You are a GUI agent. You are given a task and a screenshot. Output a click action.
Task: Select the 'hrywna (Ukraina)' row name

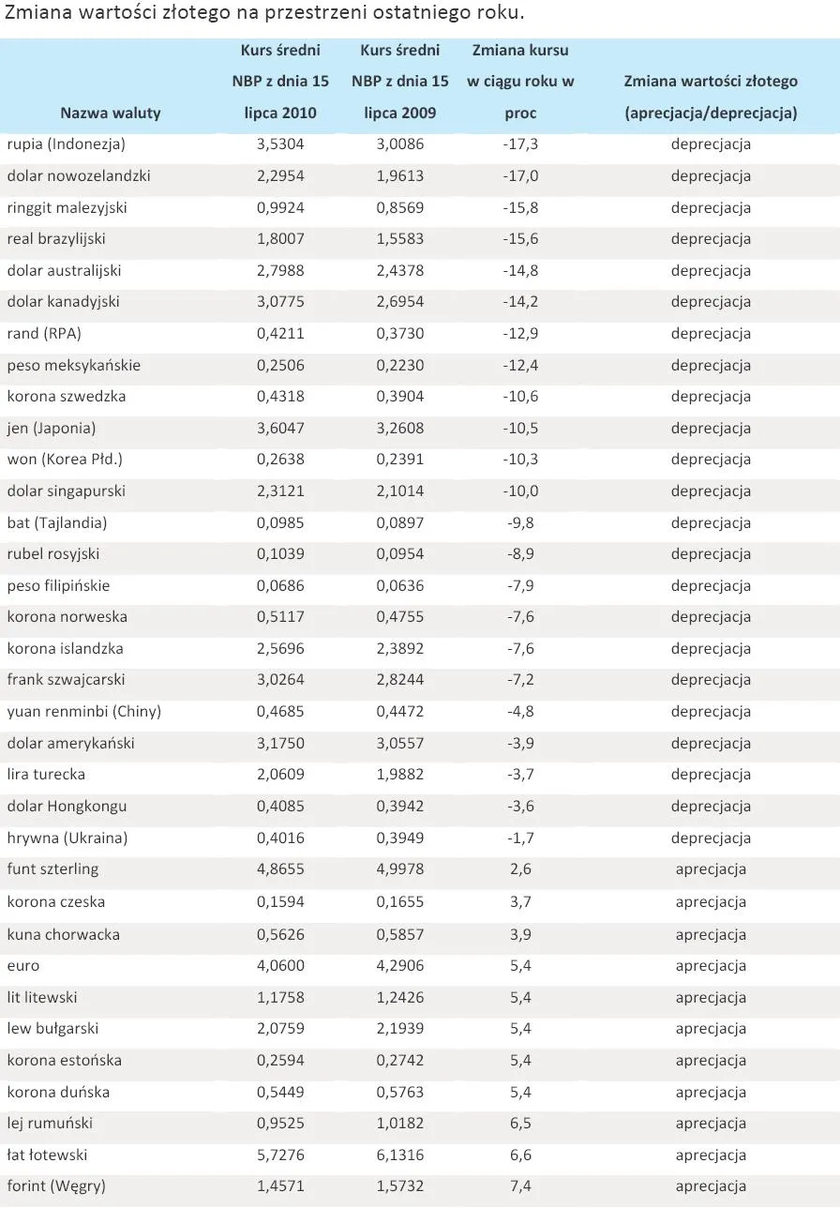click(x=67, y=838)
